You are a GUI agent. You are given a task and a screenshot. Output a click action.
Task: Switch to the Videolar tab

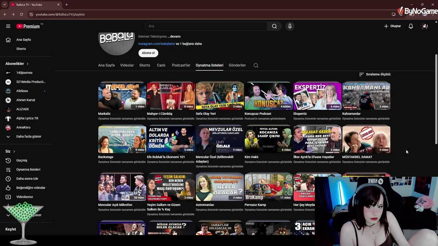coord(127,65)
